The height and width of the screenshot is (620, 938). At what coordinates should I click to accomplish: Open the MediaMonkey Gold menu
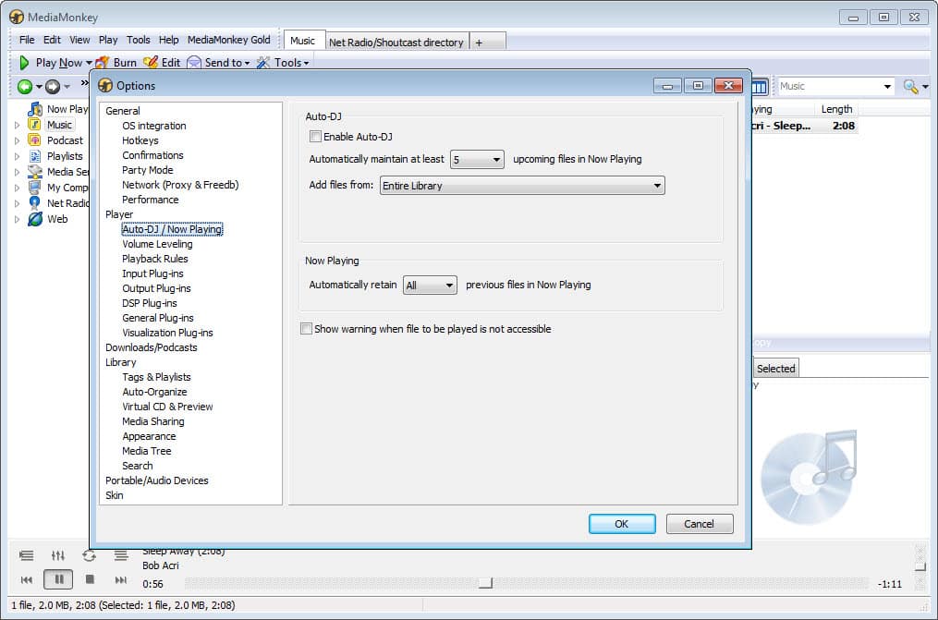[x=229, y=40]
